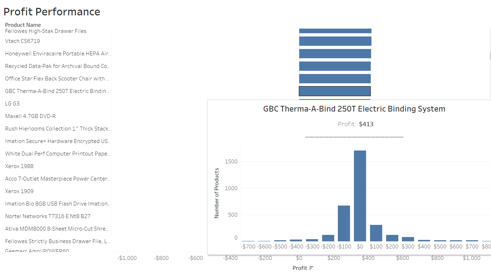Click the profit bar for Recycled Data-Pak

coord(335,66)
